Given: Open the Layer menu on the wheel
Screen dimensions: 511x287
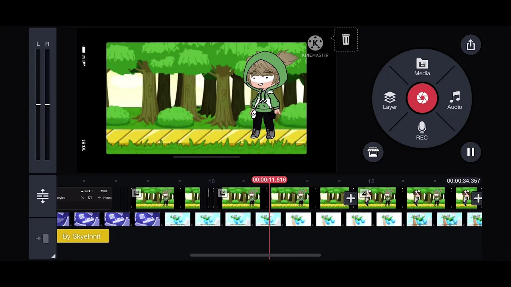Looking at the screenshot, I should pyautogui.click(x=390, y=101).
